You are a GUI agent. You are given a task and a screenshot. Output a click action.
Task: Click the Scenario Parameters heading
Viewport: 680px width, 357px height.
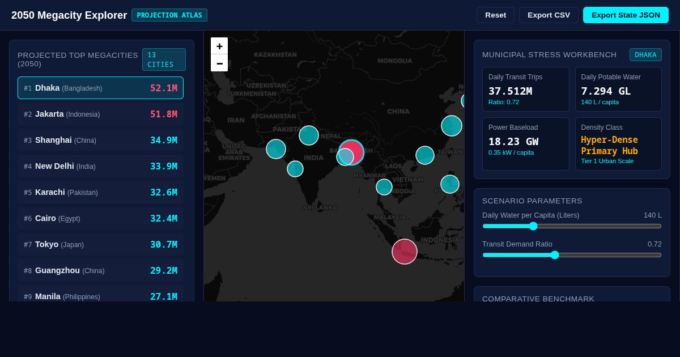coord(532,201)
